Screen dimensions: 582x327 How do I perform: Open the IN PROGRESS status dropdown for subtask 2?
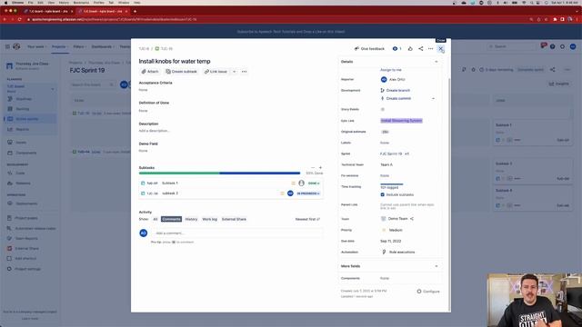point(307,193)
